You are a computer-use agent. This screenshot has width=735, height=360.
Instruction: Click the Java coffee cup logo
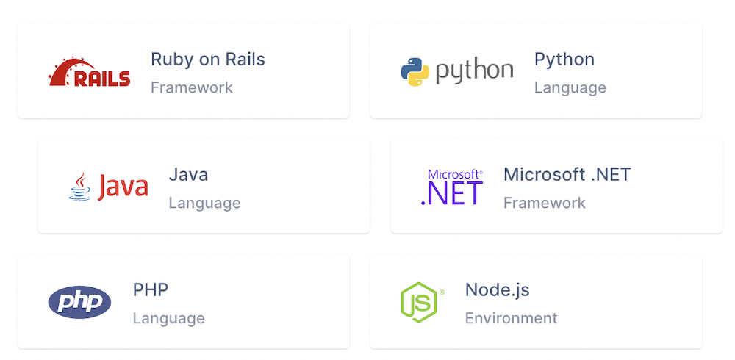point(81,187)
